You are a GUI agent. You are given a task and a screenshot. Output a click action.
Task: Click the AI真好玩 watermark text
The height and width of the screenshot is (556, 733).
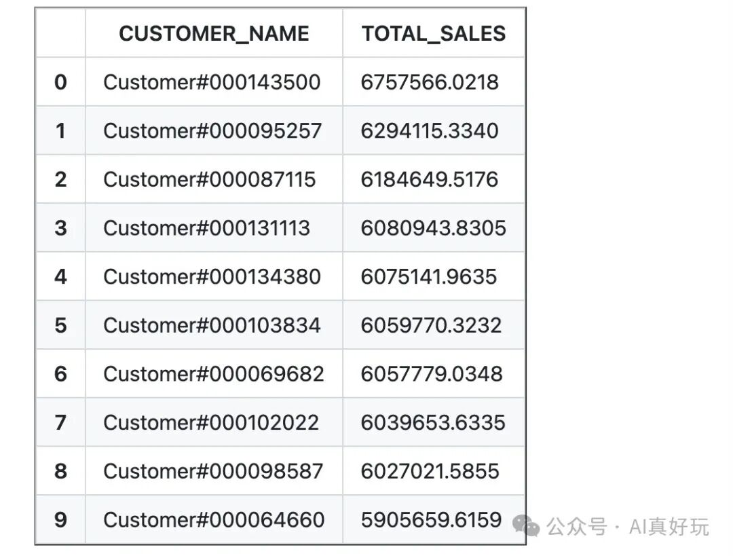click(x=669, y=526)
